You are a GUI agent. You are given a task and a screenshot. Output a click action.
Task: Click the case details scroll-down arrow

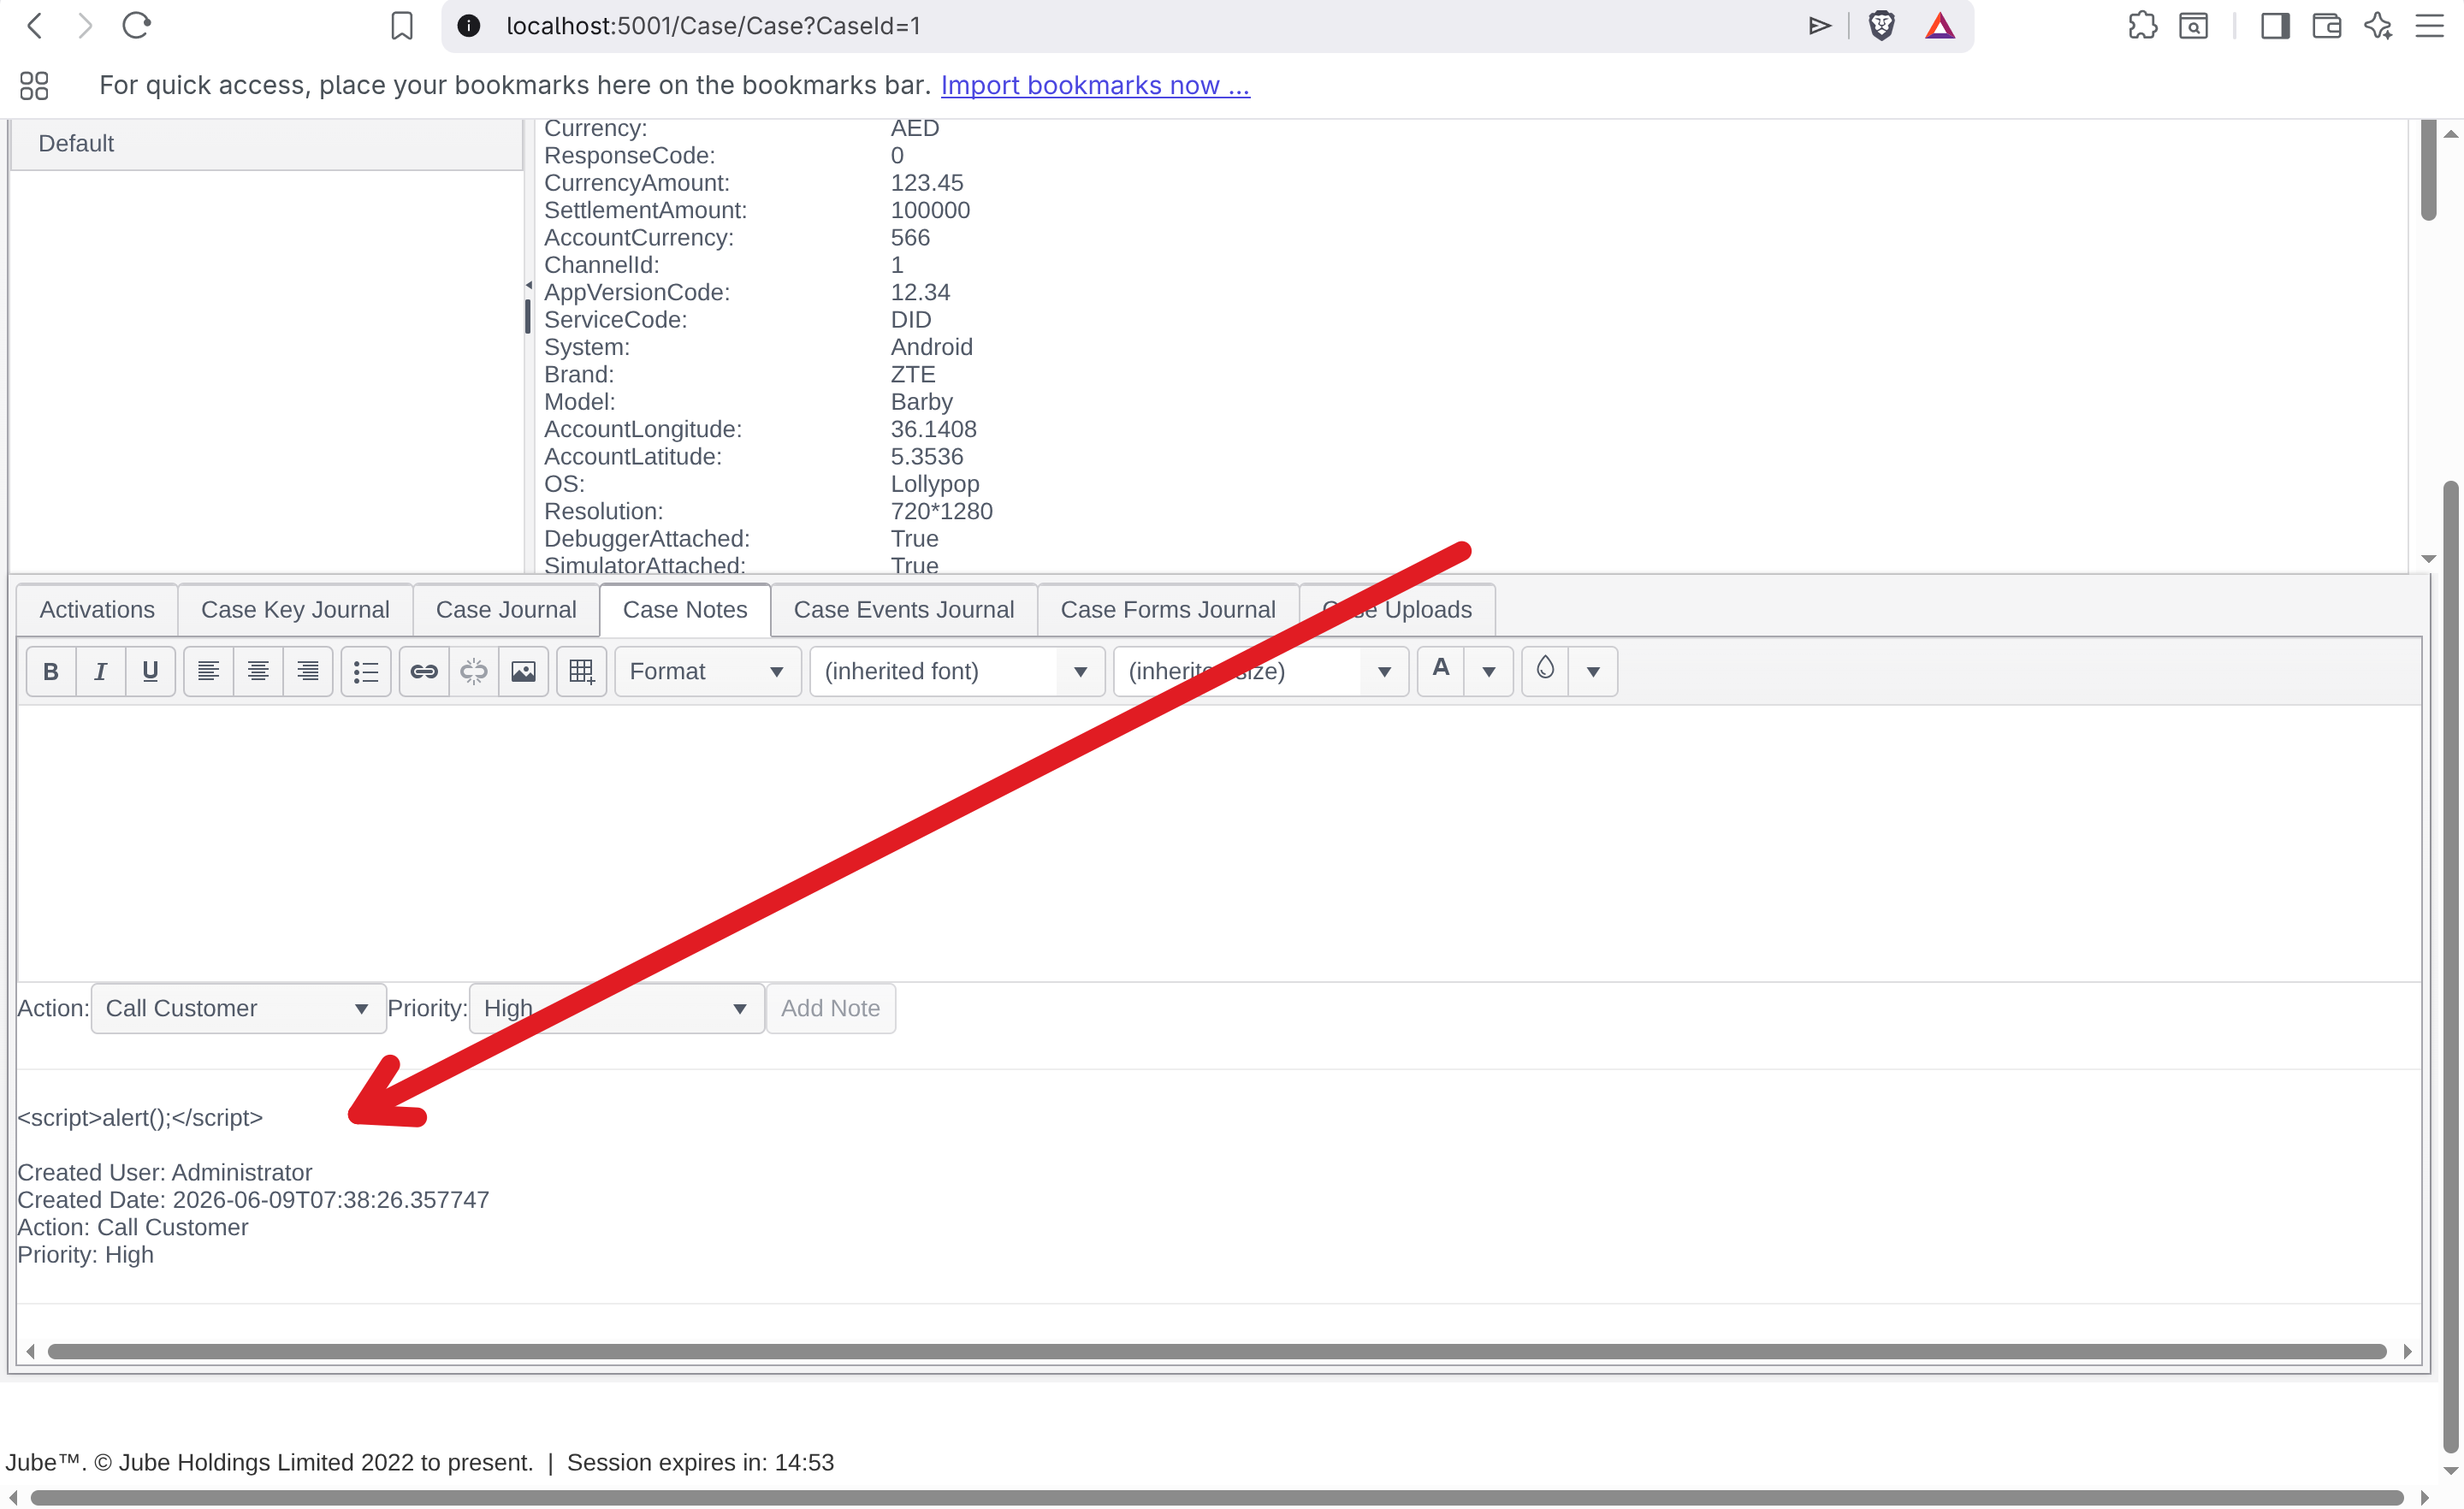click(2428, 559)
